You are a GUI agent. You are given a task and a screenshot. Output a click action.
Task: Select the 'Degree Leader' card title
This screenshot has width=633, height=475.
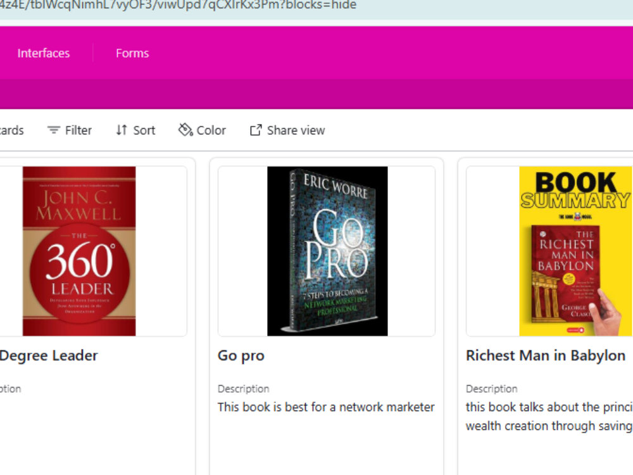49,355
